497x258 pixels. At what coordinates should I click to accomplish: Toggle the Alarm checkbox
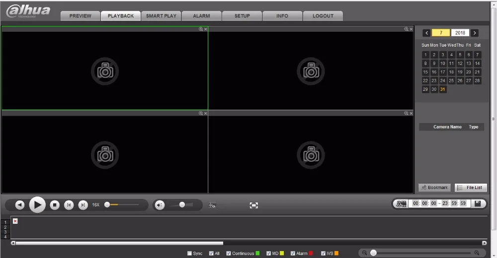[293, 253]
